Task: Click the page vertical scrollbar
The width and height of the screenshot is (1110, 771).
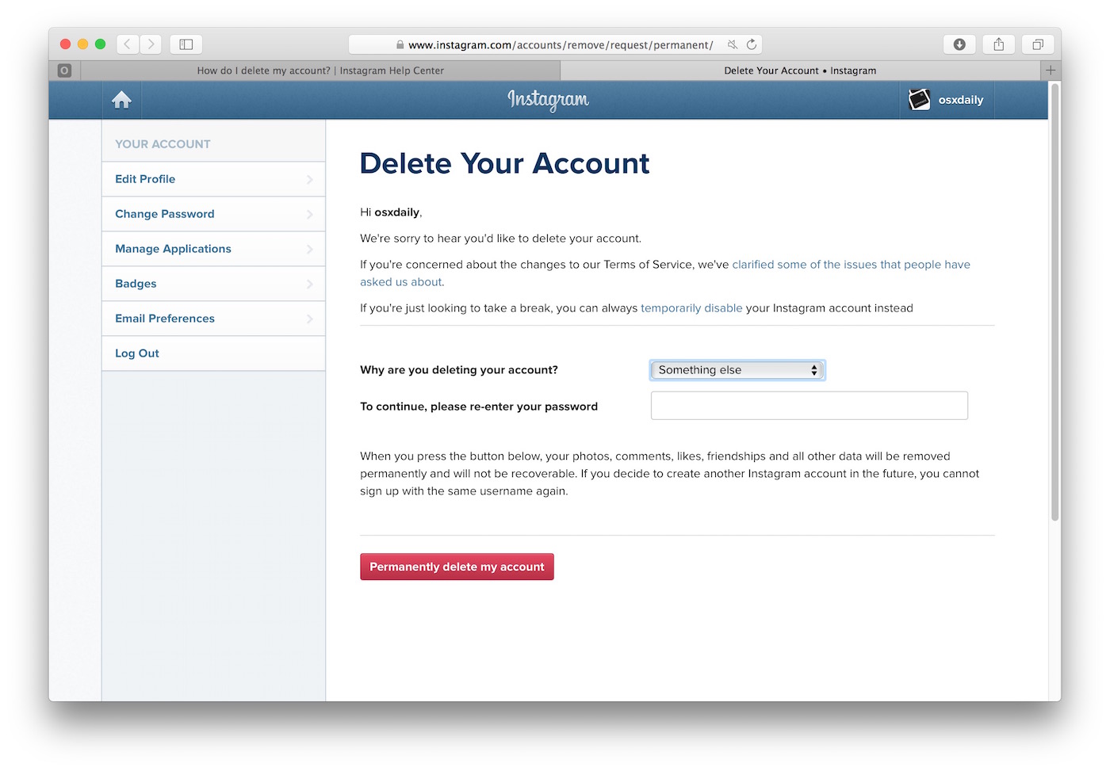Action: [1054, 301]
